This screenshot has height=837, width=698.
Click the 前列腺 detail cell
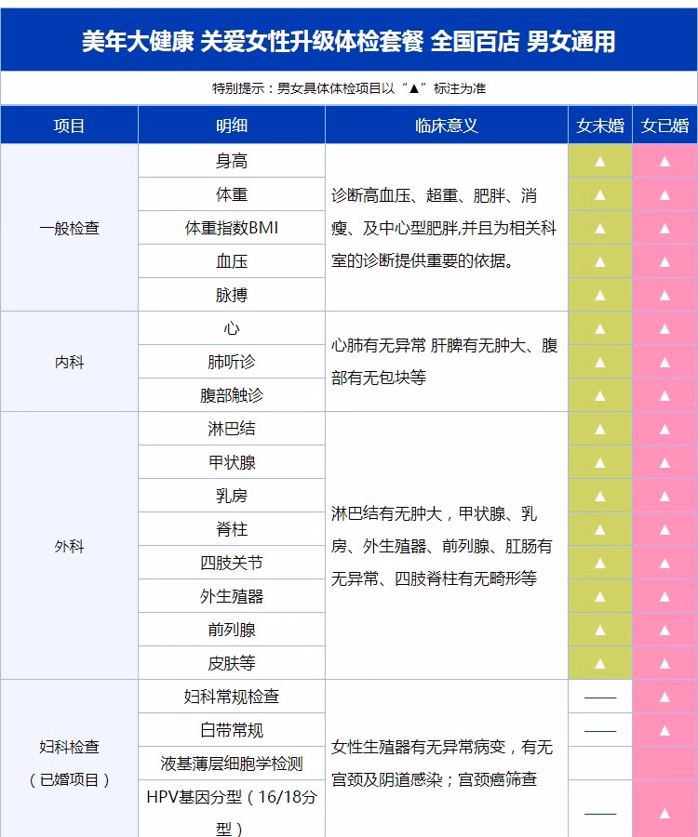(x=231, y=630)
